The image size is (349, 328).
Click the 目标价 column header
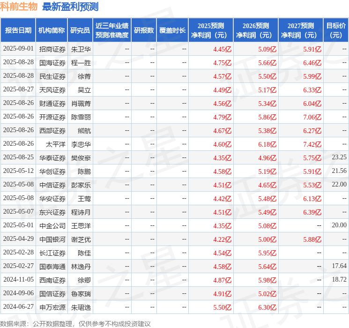click(336, 30)
